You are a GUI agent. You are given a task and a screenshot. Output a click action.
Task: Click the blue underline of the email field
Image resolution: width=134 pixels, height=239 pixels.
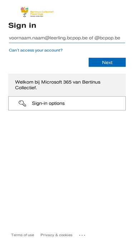pyautogui.click(x=67, y=43)
